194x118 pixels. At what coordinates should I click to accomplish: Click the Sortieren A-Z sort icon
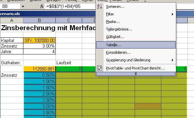click(100, 7)
